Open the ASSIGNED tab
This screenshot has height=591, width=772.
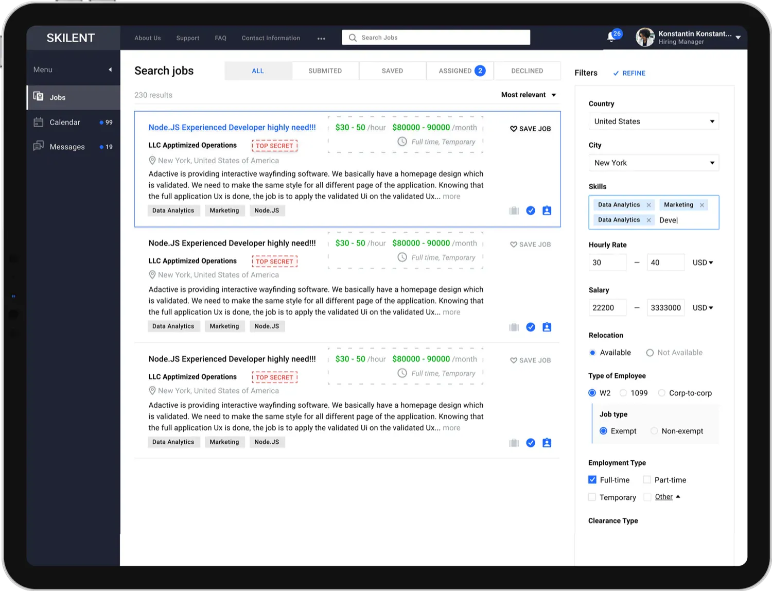click(x=460, y=71)
